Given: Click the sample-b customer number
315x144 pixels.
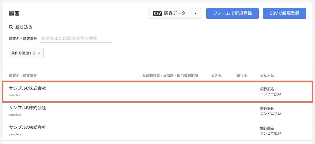Looking at the screenshot, I should coord(15,115).
